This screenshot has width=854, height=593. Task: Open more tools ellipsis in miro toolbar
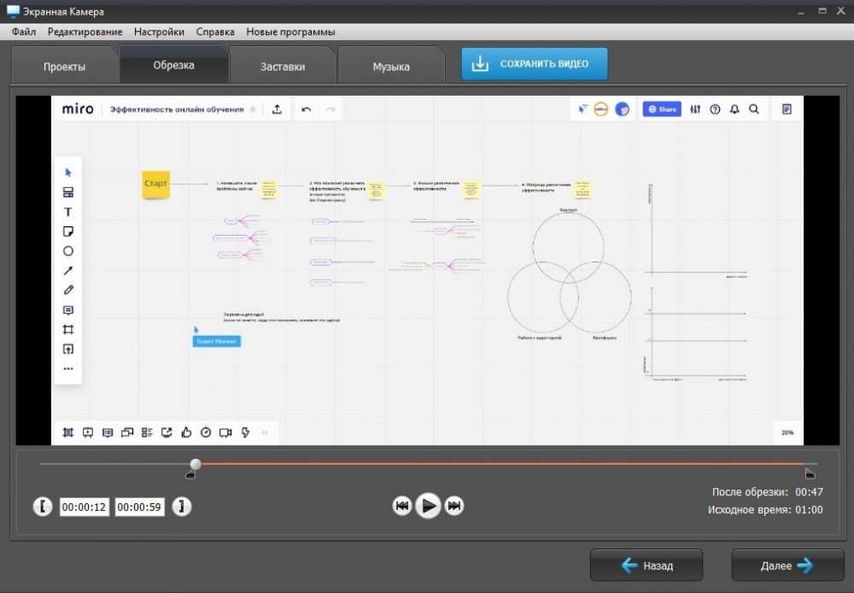pos(68,369)
